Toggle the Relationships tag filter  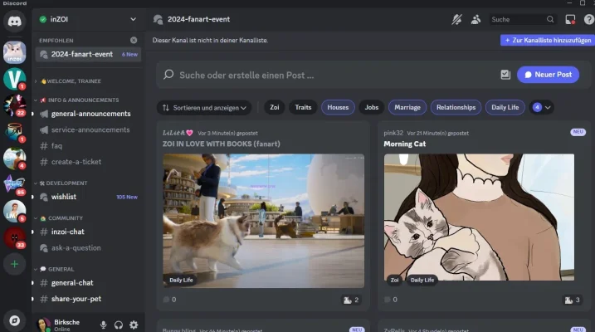click(x=456, y=108)
